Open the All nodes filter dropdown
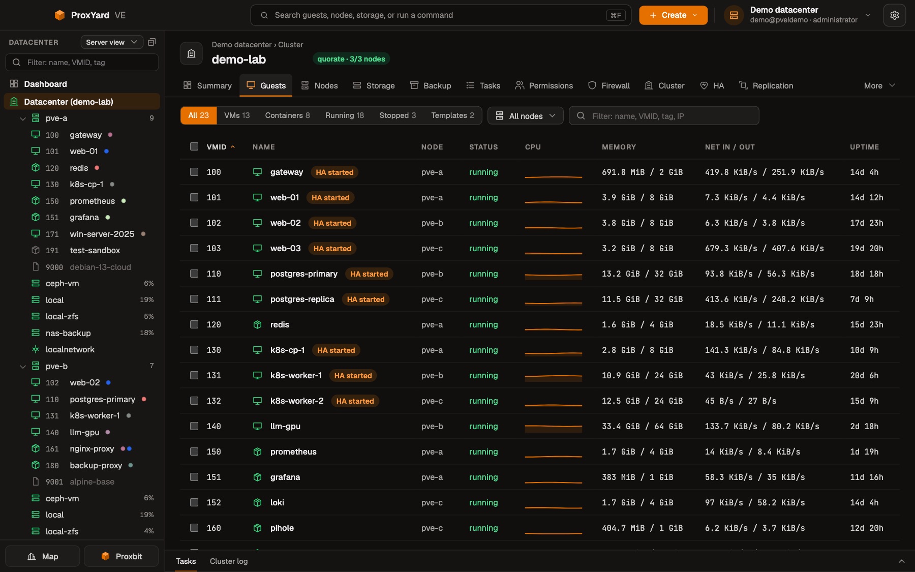The image size is (915, 572). [525, 116]
